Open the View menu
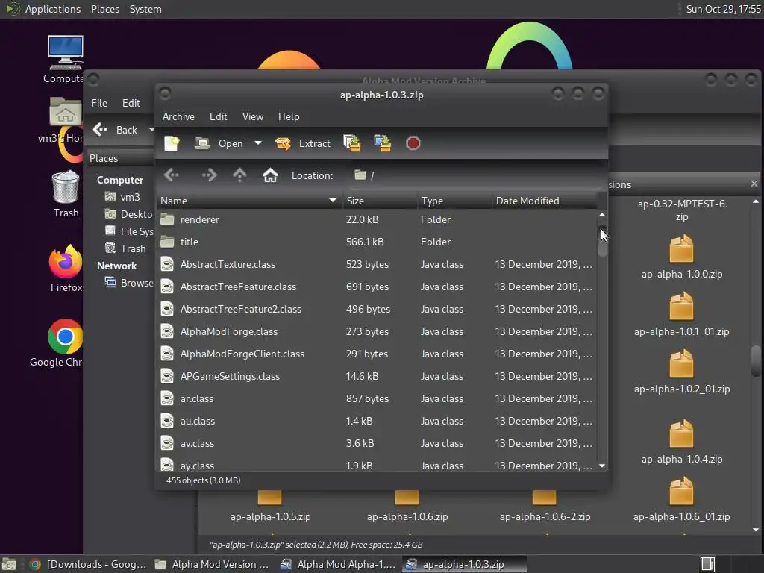Viewport: 764px width, 573px height. click(x=253, y=116)
